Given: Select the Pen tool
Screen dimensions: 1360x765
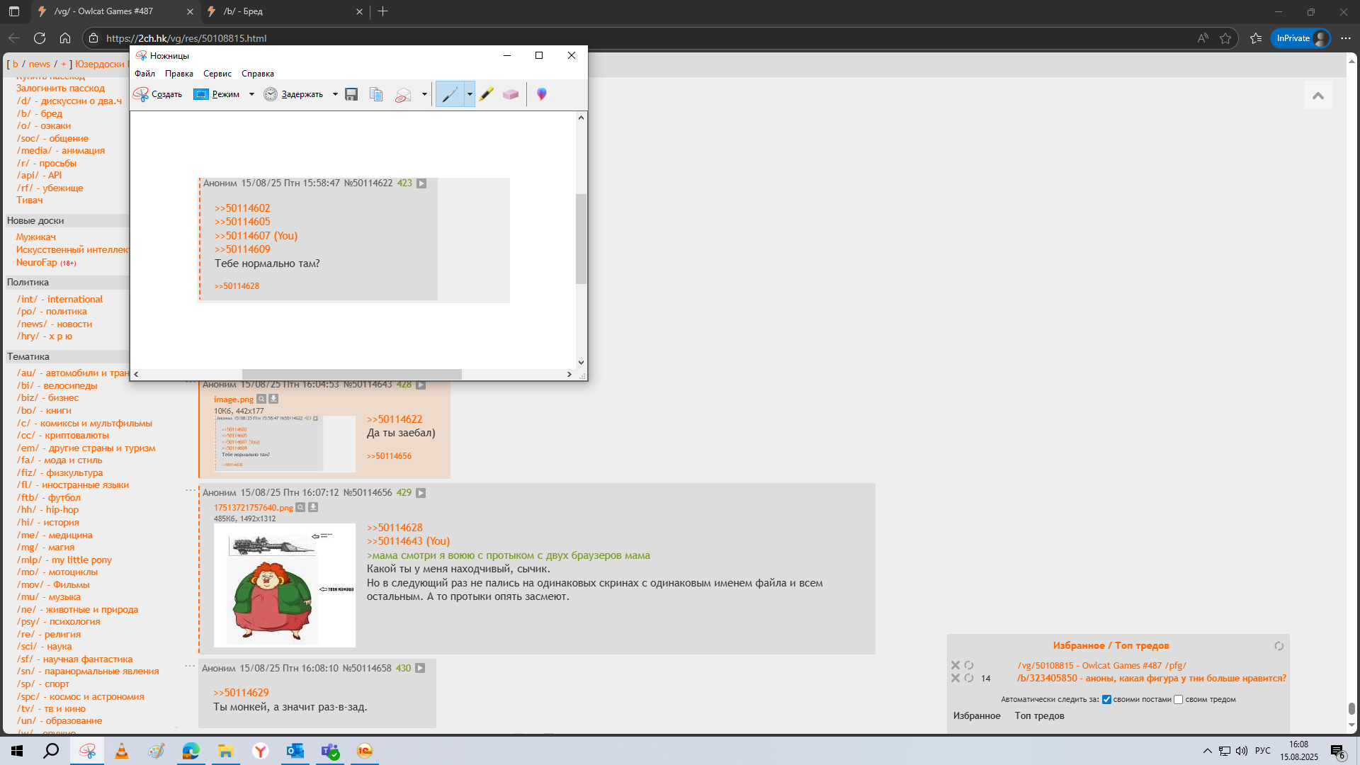Looking at the screenshot, I should [x=450, y=94].
